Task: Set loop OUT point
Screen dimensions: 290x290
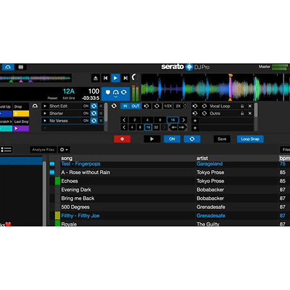Action: tap(135, 106)
